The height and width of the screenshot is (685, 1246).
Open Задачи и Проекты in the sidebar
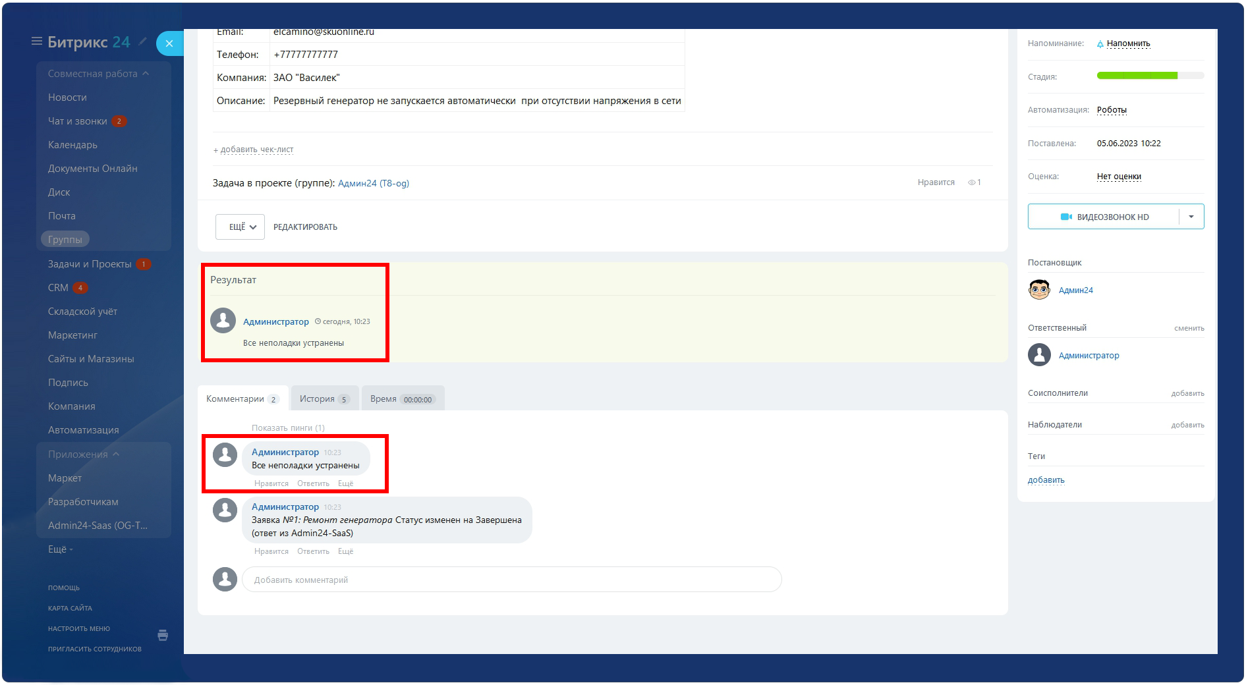[90, 264]
